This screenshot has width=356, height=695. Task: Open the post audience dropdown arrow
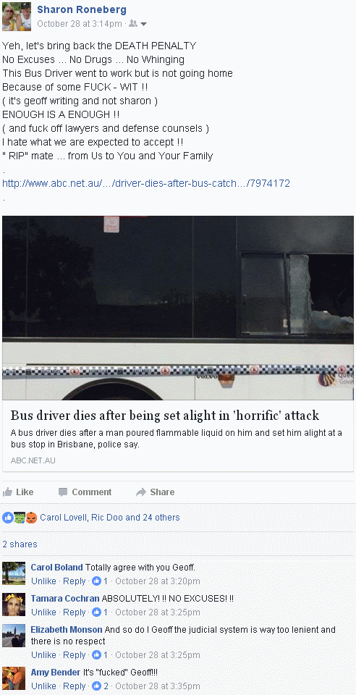pyautogui.click(x=143, y=24)
